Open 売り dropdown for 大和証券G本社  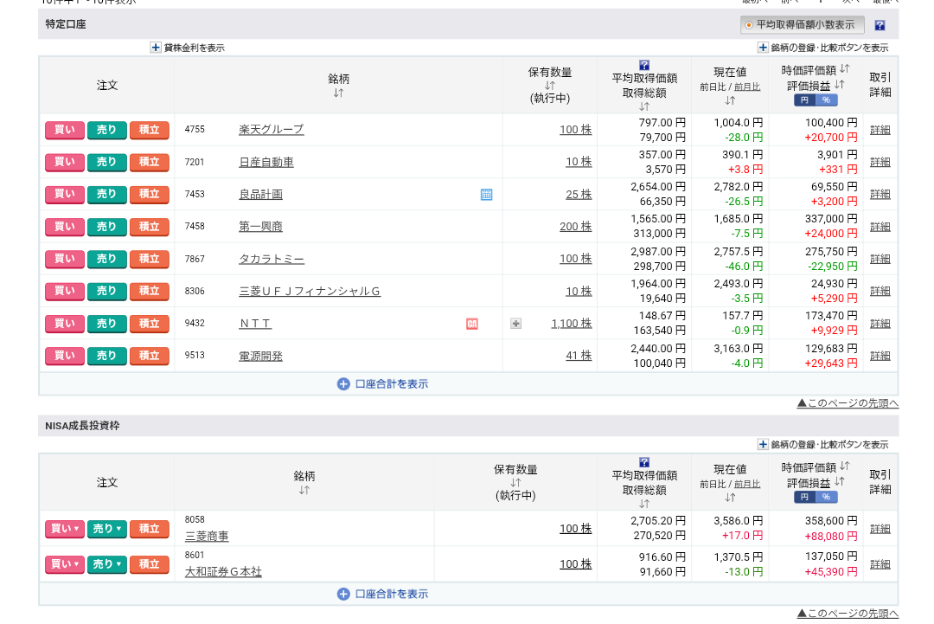pyautogui.click(x=107, y=564)
